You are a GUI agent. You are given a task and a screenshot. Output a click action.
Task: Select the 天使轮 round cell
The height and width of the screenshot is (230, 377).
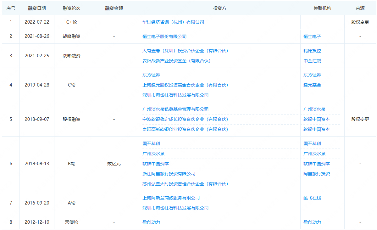point(71,222)
